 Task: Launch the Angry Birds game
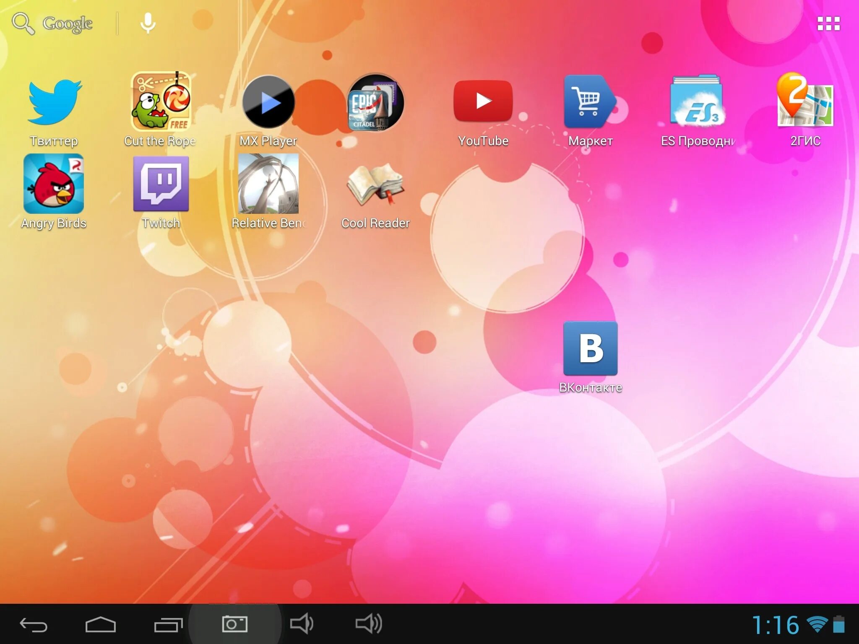pos(54,184)
